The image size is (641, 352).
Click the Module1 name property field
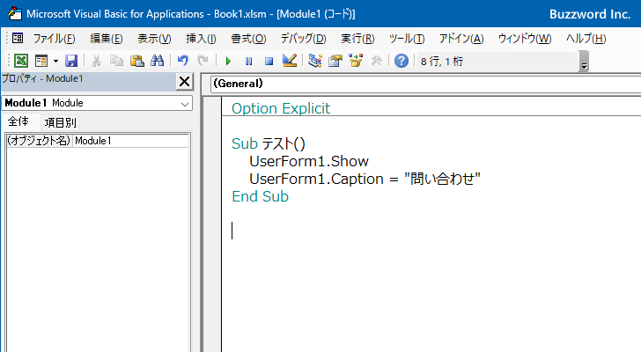tap(130, 141)
